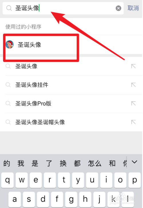Viewport: 143px width, 208px height.
Task: Tap the g key on the keyboard
Action: coord(71,199)
